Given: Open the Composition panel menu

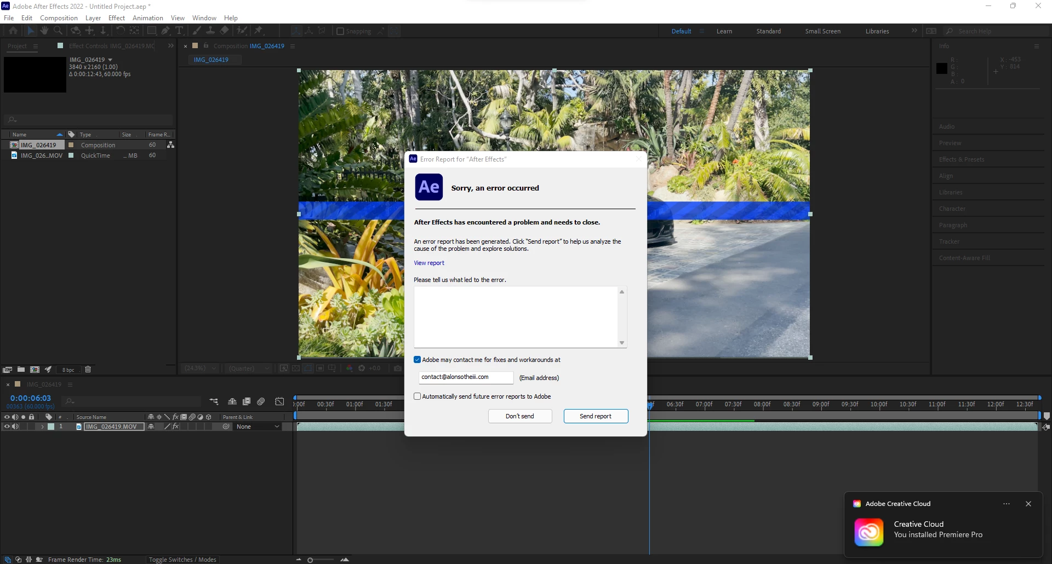Looking at the screenshot, I should click(293, 46).
